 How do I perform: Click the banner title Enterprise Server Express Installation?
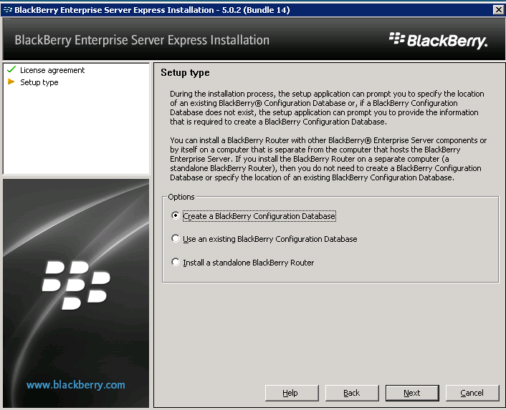[142, 40]
